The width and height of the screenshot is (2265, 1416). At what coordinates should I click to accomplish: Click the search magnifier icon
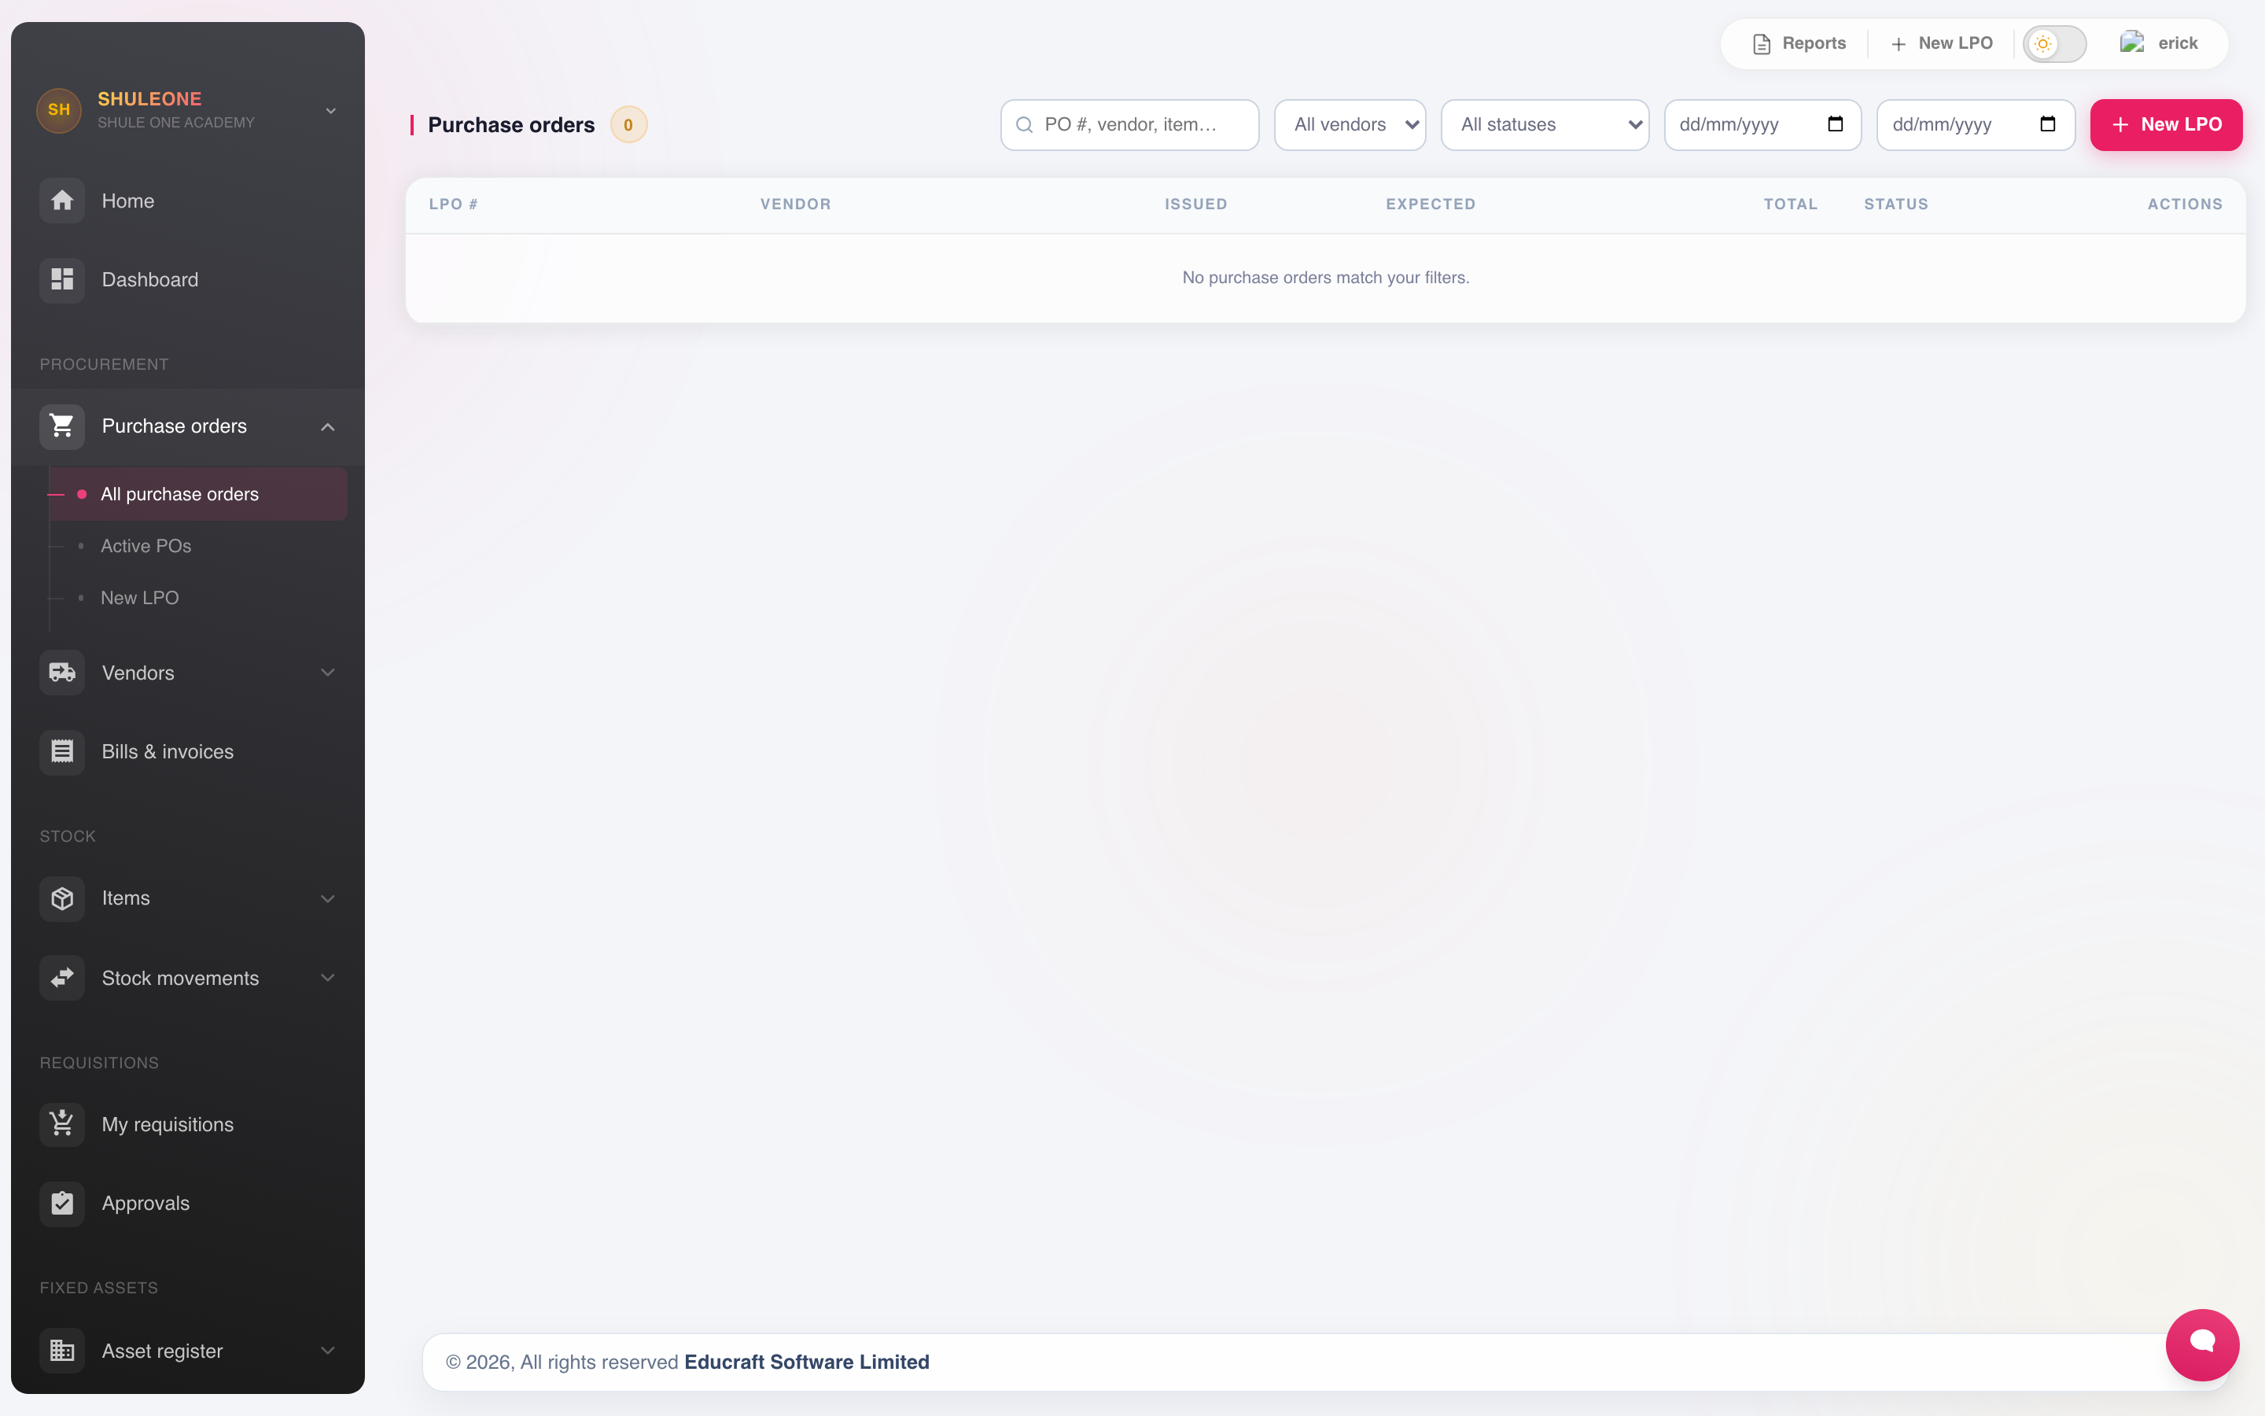[x=1024, y=124]
